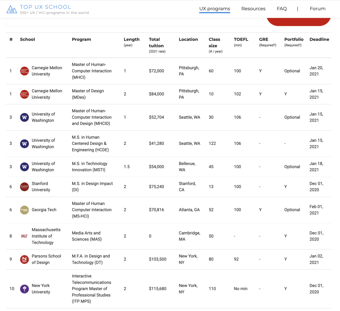This screenshot has height=311, width=340.
Task: Click the partially visible red button at top right
Action: (299, 22)
